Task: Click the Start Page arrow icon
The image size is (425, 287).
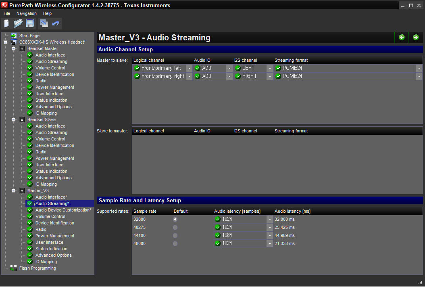Action: pyautogui.click(x=14, y=36)
